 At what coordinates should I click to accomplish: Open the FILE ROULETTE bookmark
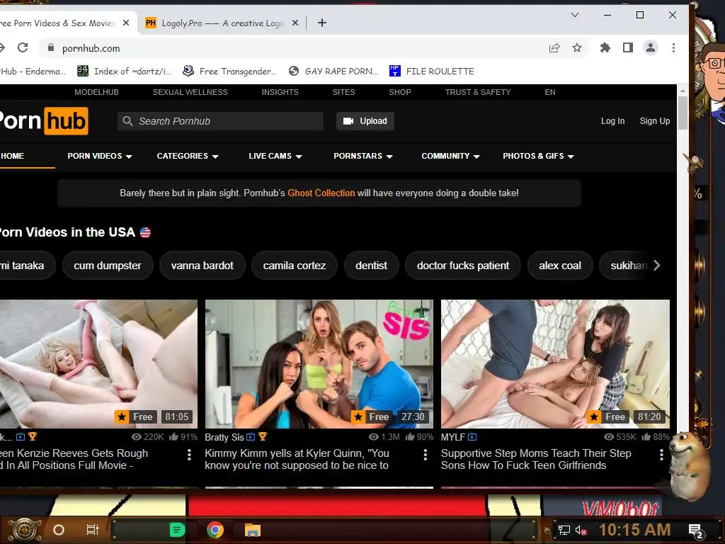tap(431, 71)
